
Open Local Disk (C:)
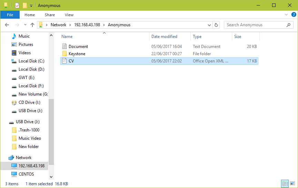tap(31, 61)
